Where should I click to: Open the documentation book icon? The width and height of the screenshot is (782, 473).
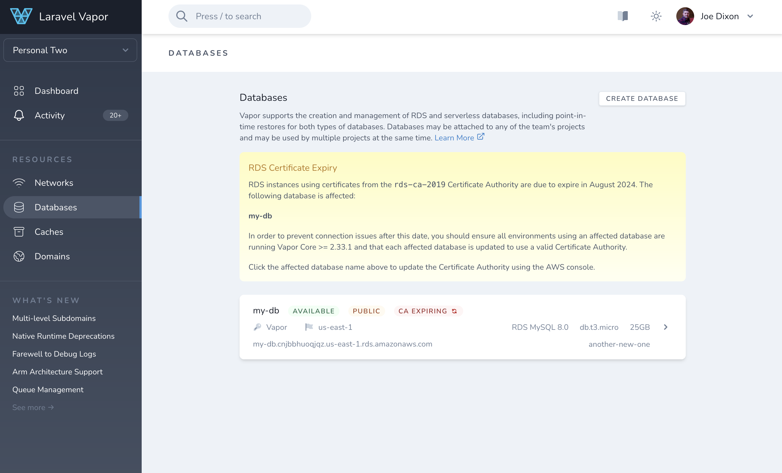623,16
